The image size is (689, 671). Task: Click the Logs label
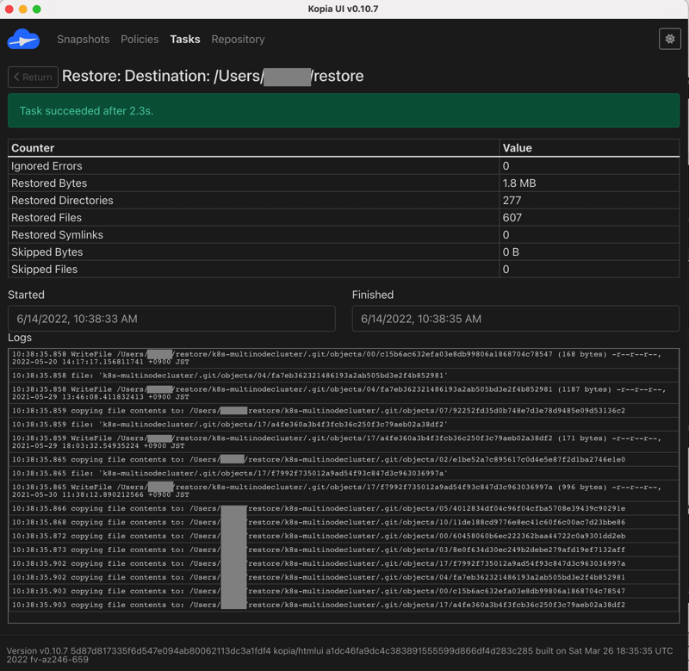point(20,338)
